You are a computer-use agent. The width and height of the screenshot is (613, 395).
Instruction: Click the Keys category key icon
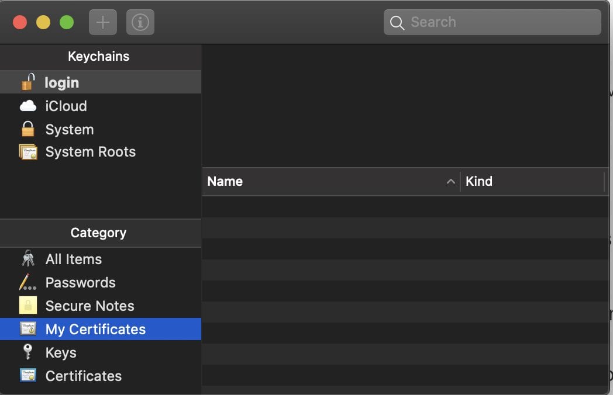[x=28, y=352]
